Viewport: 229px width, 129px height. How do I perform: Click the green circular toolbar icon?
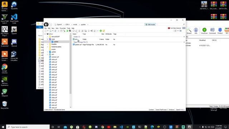click(x=67, y=31)
